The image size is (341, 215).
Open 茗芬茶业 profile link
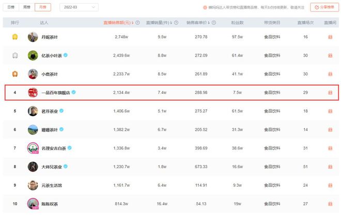(x=50, y=111)
